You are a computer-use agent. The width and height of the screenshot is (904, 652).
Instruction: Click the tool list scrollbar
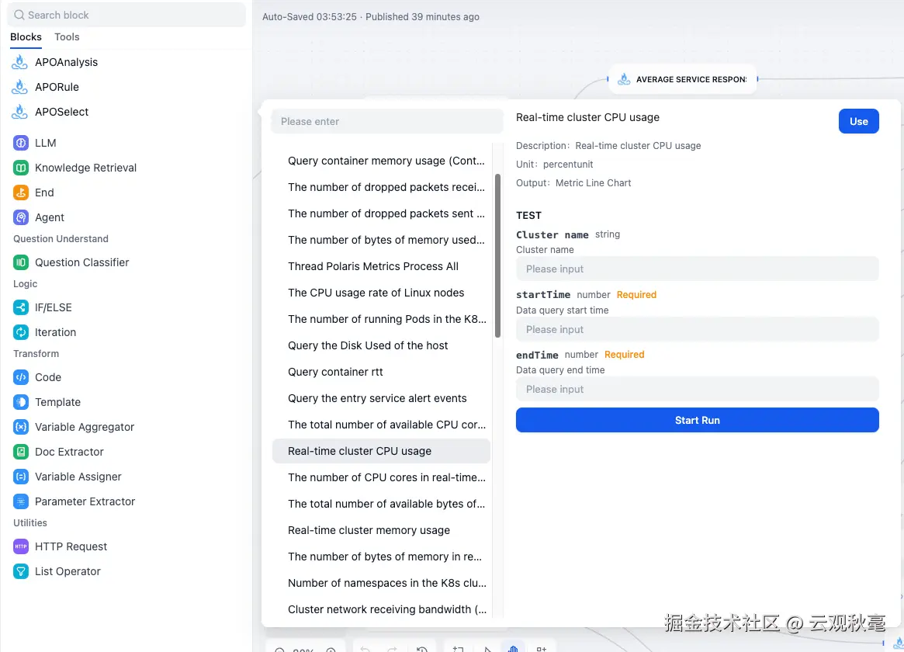497,256
